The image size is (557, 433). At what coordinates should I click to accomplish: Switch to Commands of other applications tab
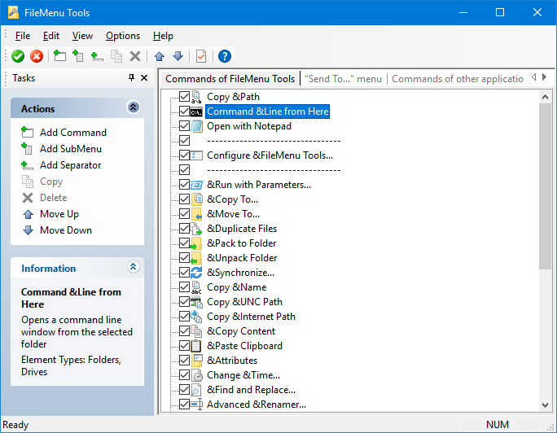click(x=458, y=79)
